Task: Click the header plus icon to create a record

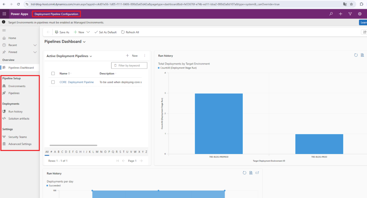Action: tap(340, 14)
